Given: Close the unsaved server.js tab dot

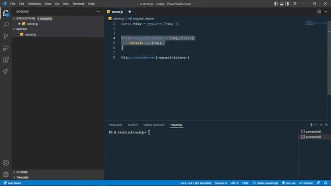Looking at the screenshot, I should [130, 12].
